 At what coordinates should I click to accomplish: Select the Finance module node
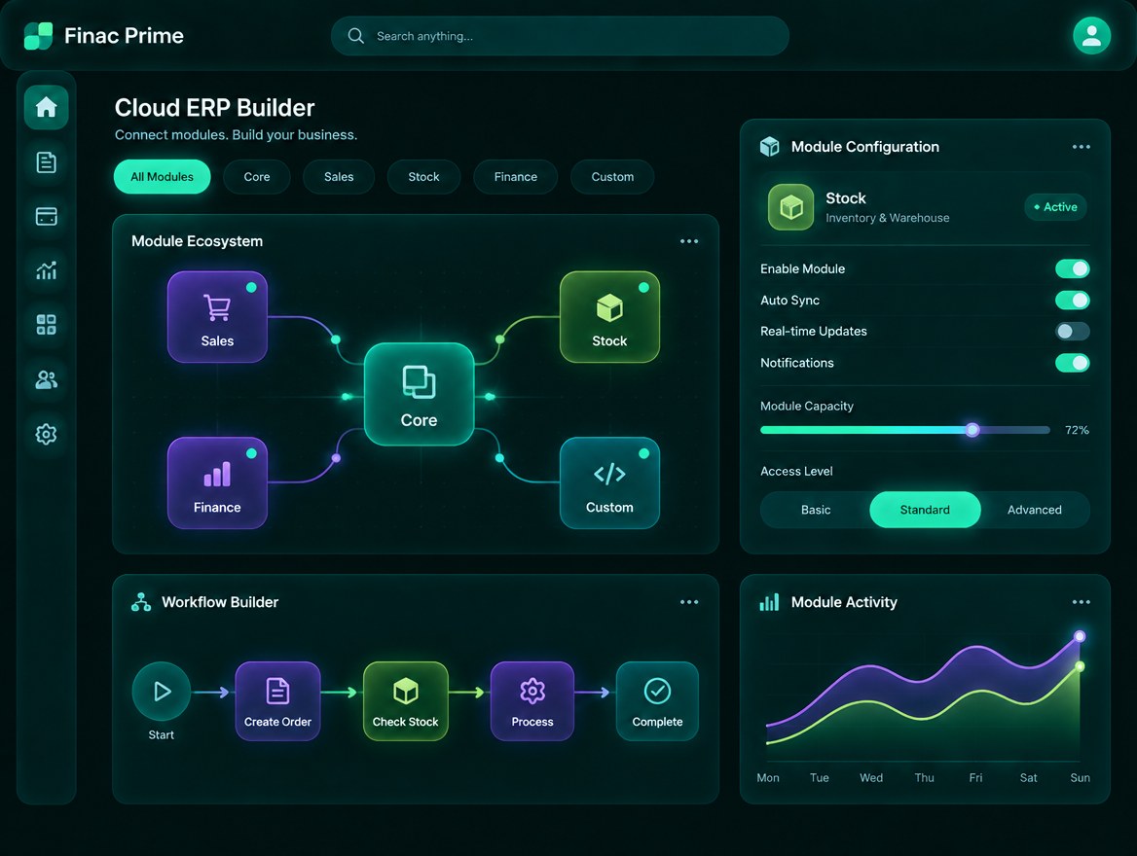[217, 482]
